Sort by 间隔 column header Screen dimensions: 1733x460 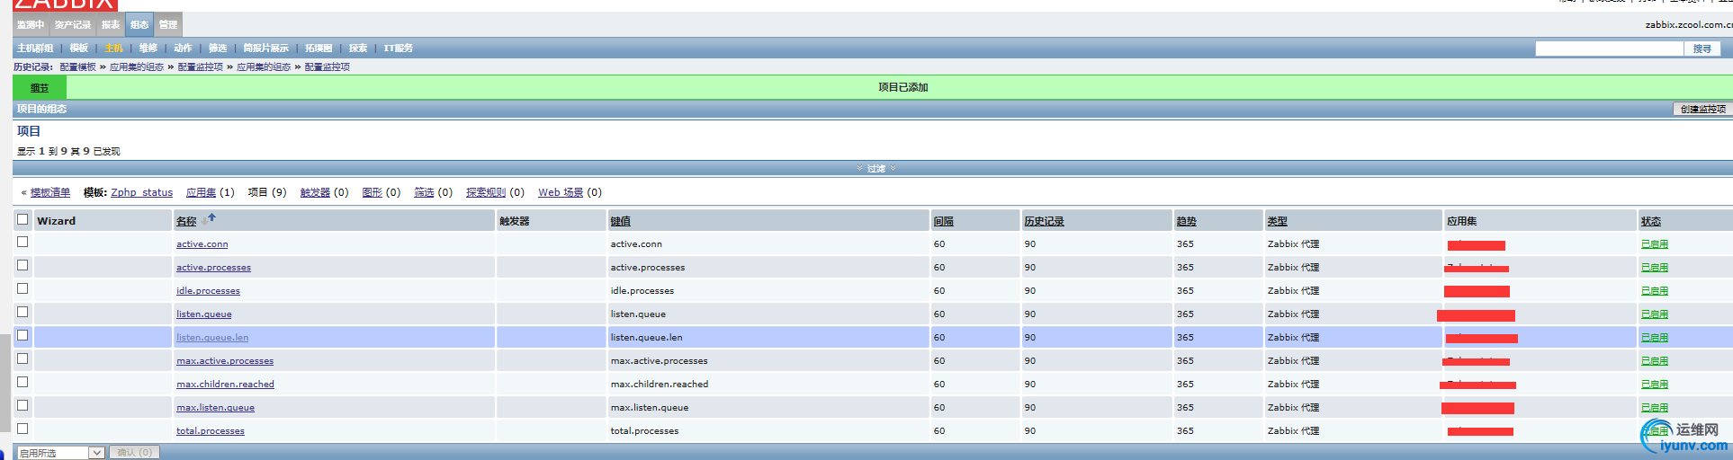coord(943,221)
